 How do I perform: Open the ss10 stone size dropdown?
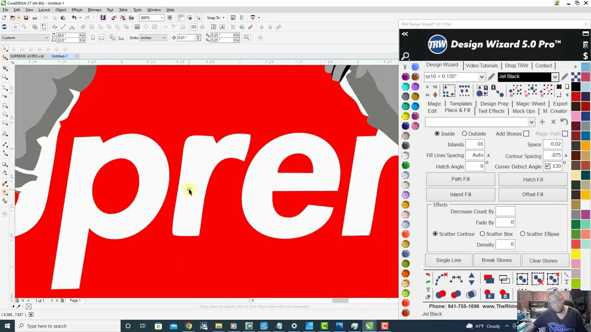[x=482, y=77]
